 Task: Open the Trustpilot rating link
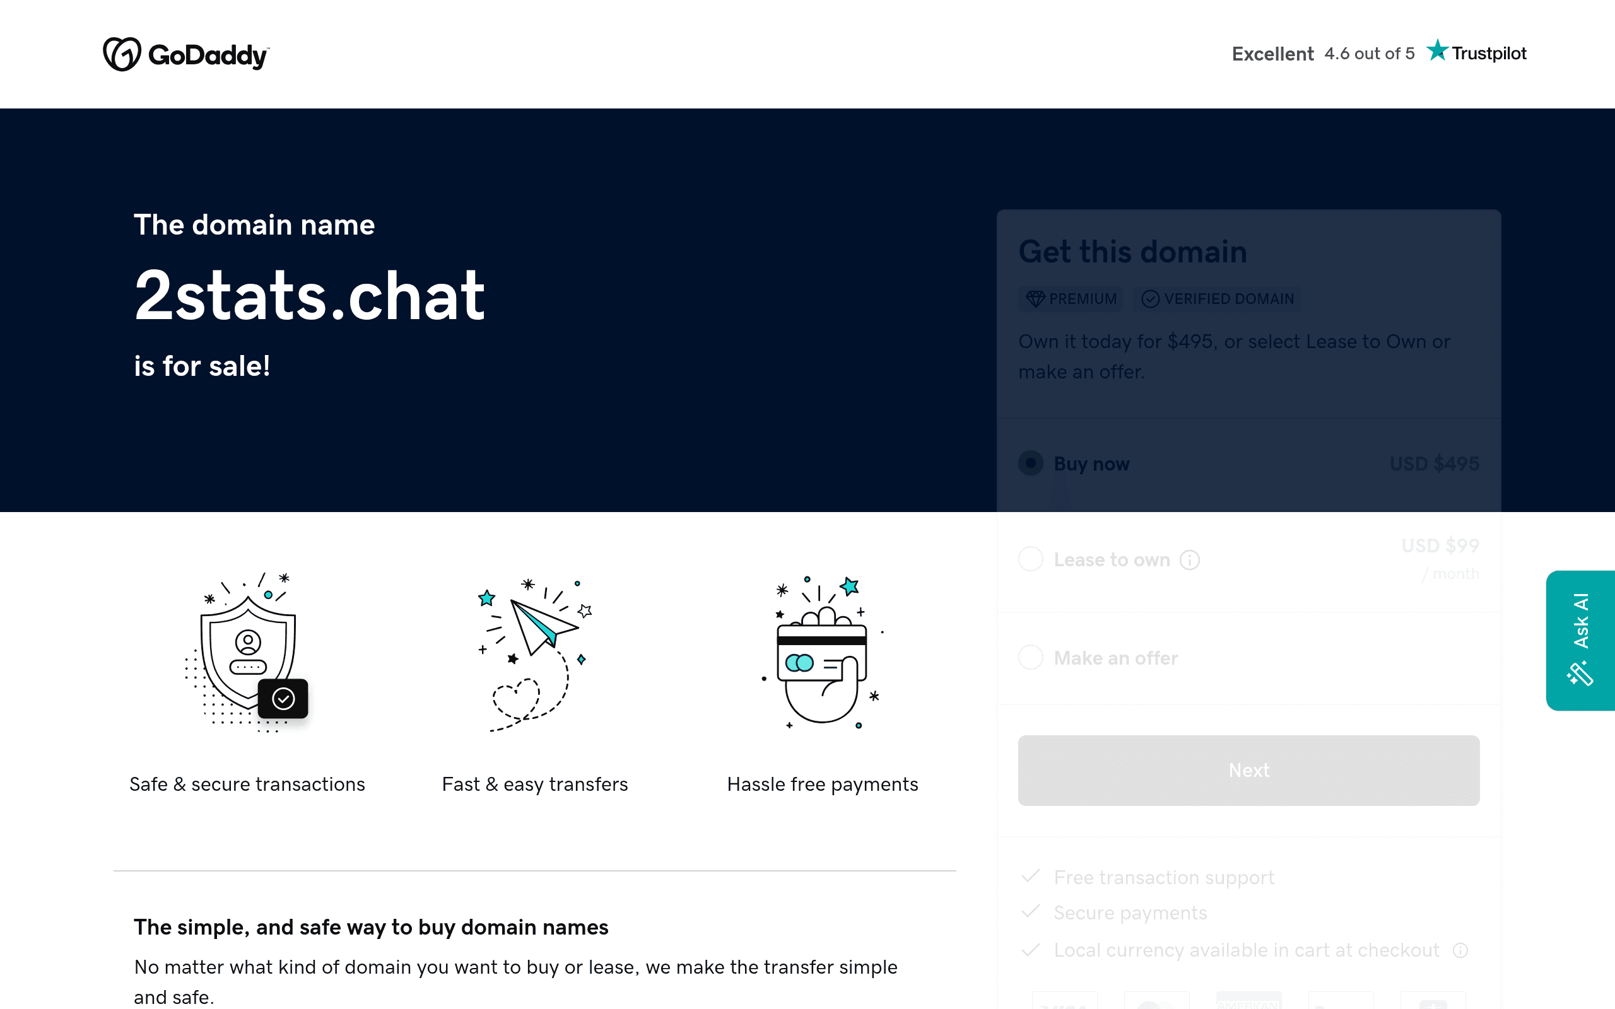(1379, 54)
